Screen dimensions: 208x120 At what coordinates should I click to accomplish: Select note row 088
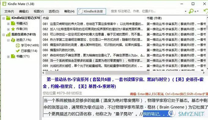124,60
